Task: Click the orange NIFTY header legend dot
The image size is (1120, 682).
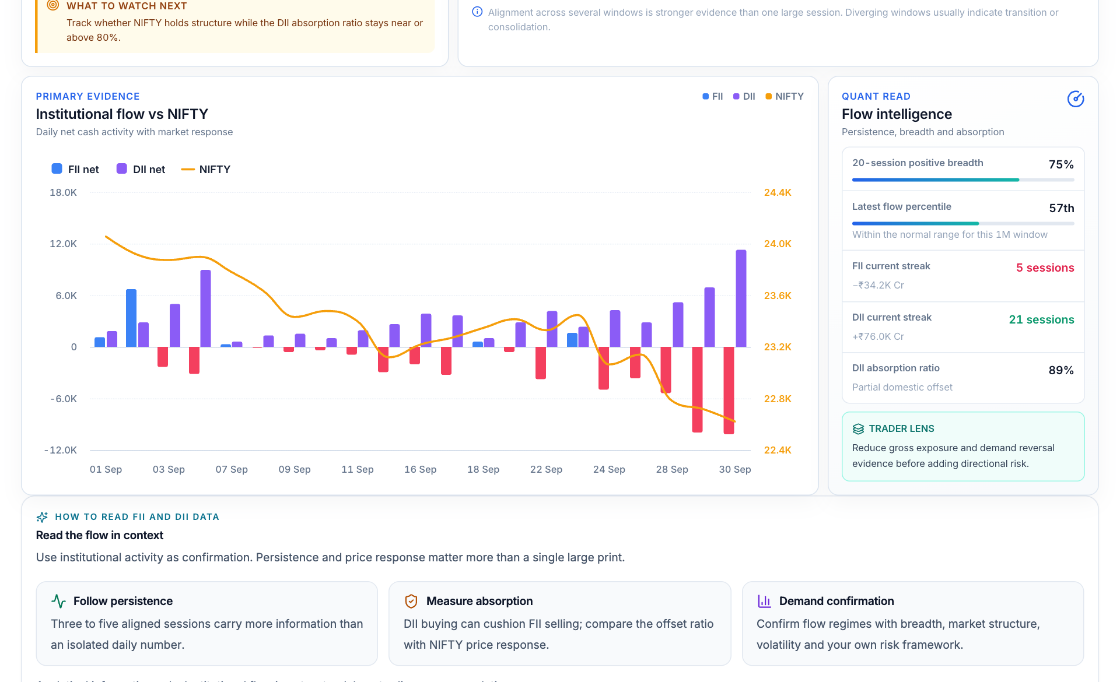Action: pos(769,97)
